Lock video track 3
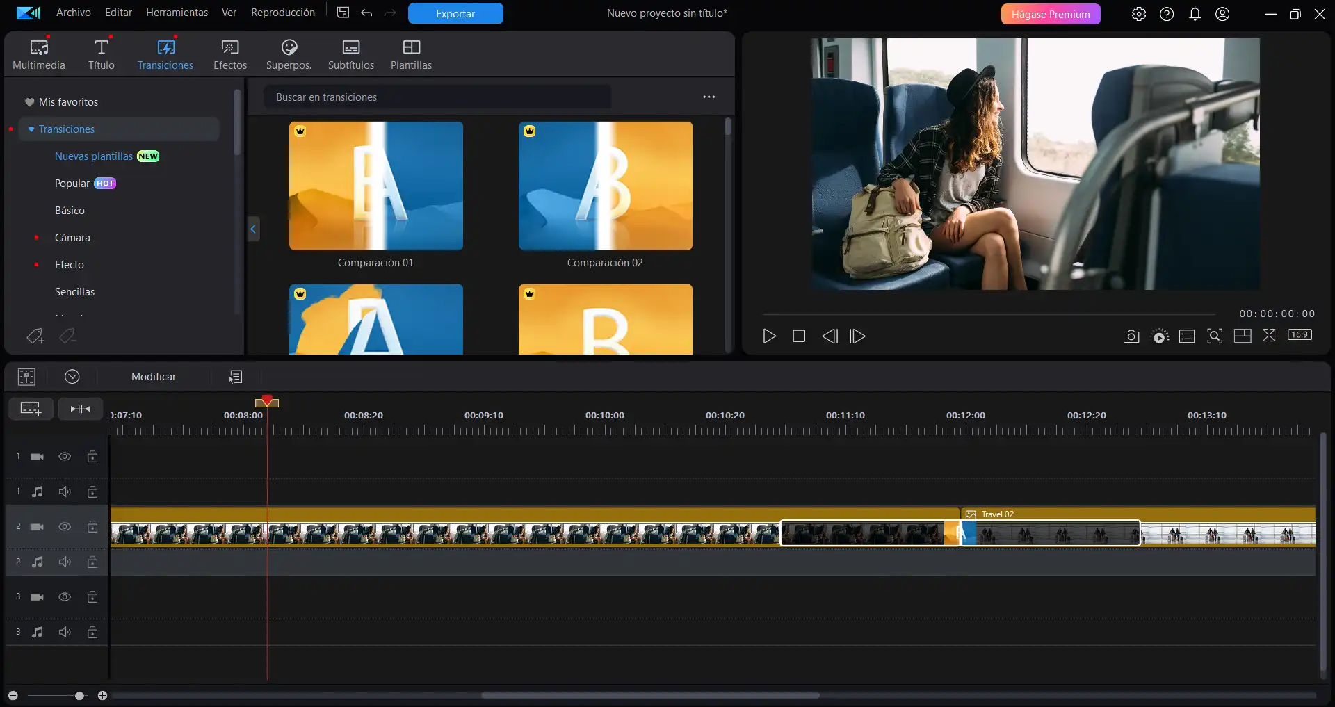The width and height of the screenshot is (1335, 707). point(92,597)
